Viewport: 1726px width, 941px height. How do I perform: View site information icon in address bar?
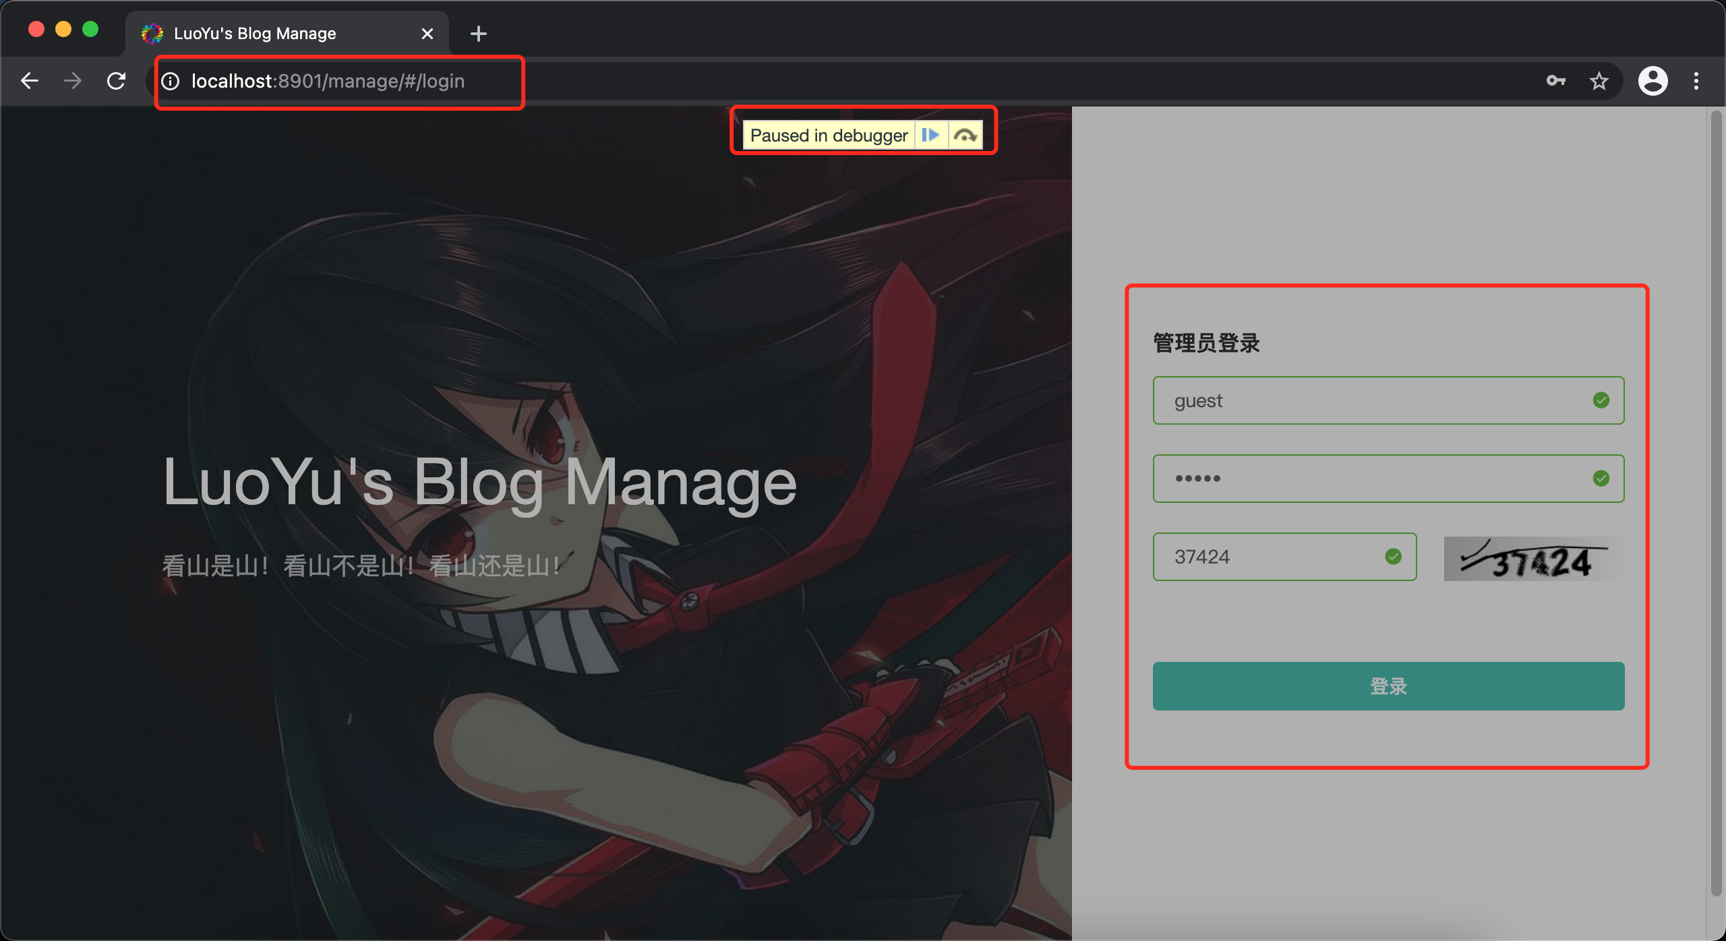point(171,81)
